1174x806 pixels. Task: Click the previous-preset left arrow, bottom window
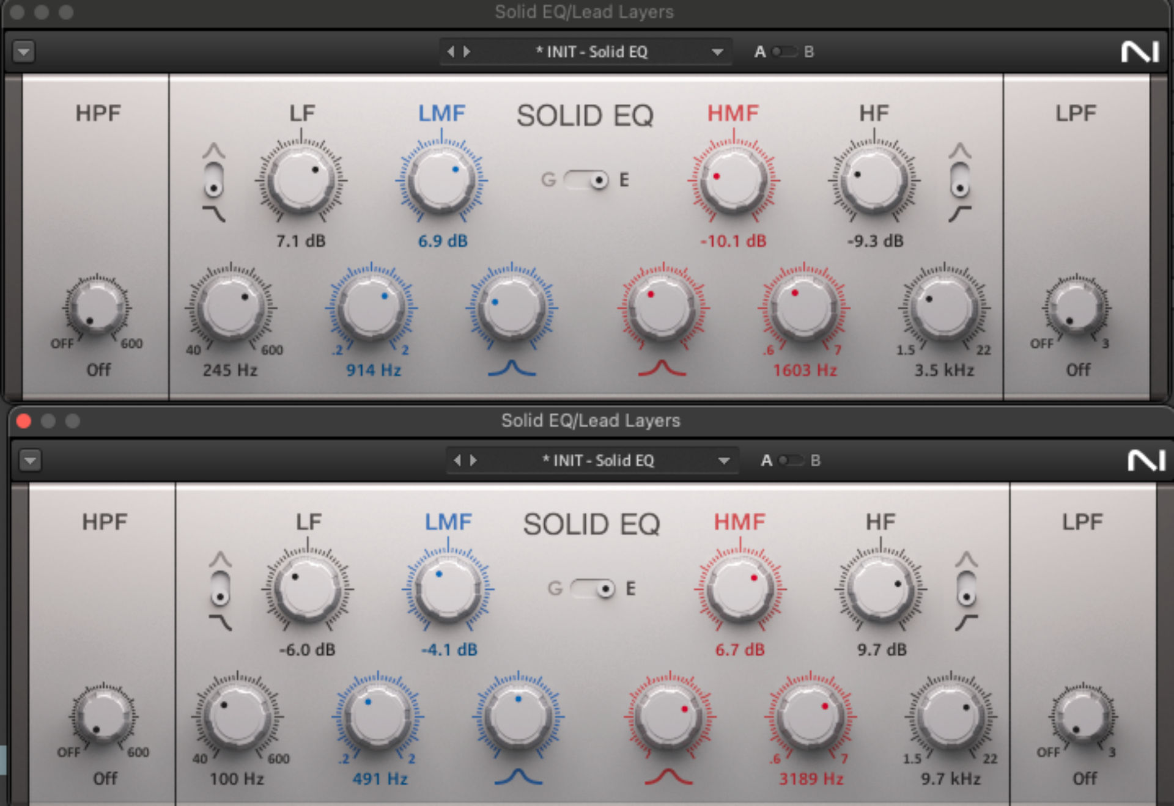(457, 460)
